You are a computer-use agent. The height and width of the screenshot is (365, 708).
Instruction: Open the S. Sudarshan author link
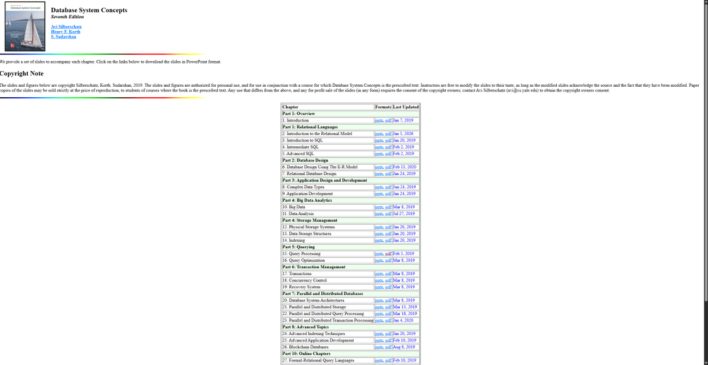tap(64, 37)
